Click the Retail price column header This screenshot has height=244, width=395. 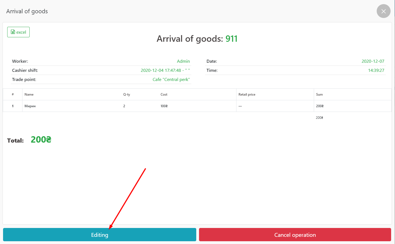pos(247,95)
